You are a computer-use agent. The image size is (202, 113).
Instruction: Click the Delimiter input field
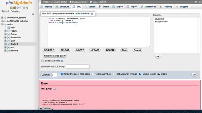pyautogui.click(x=54, y=75)
